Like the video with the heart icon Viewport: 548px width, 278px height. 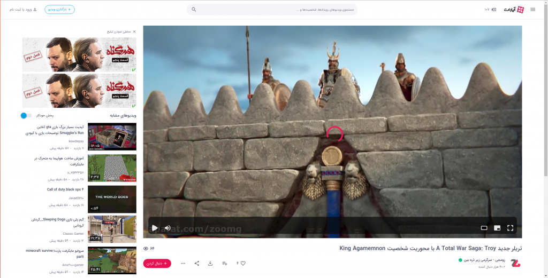click(242, 263)
